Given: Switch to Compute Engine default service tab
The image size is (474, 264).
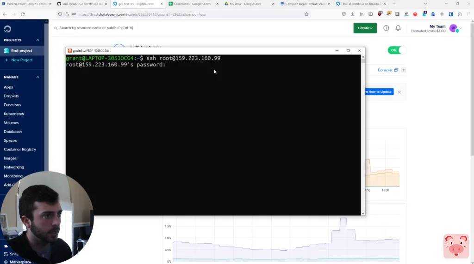Looking at the screenshot, I should [x=306, y=4].
